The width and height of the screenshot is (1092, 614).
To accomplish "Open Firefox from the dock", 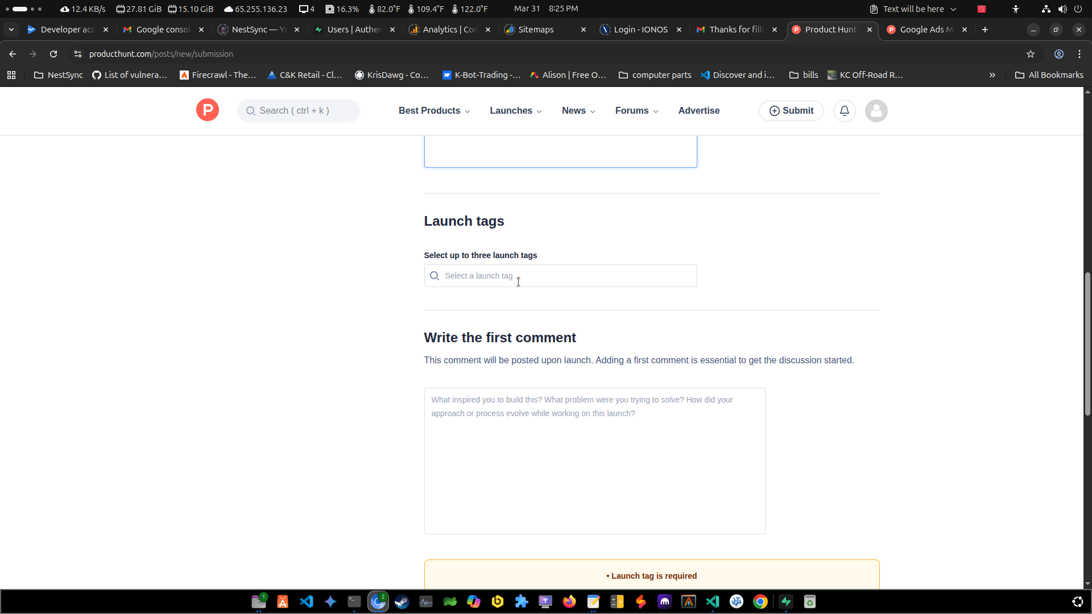I will tap(569, 601).
